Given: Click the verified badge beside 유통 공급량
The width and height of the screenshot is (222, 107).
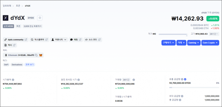Looking at the screenshot, I should click(x=185, y=79).
